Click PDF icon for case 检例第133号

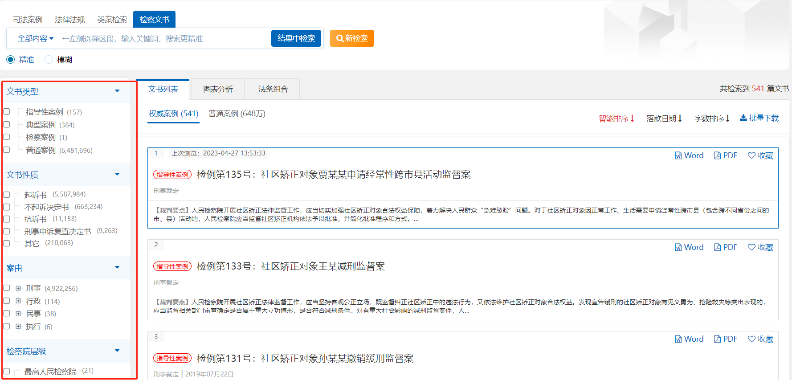(x=725, y=247)
